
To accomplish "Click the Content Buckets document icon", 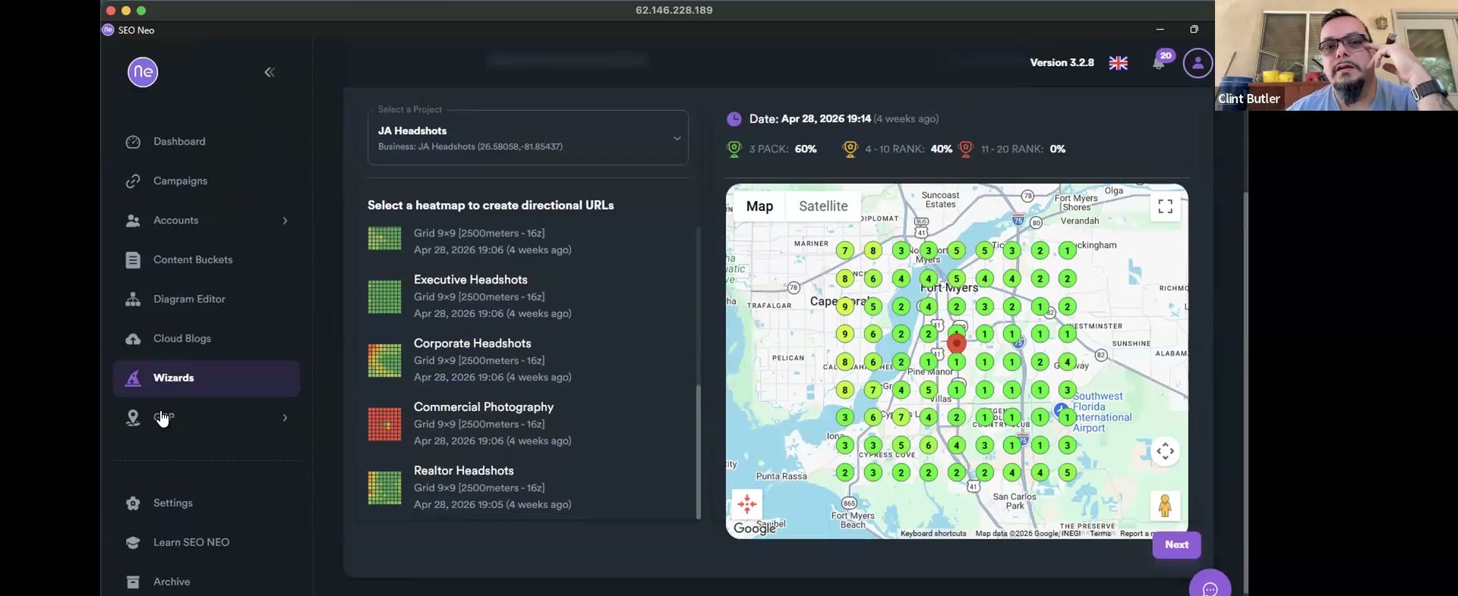I will click(133, 260).
